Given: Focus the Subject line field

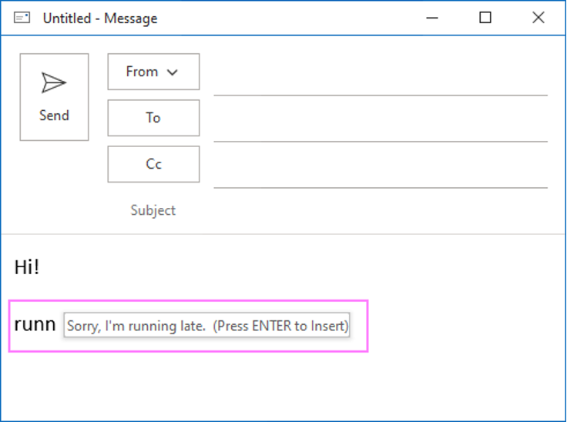Looking at the screenshot, I should pyautogui.click(x=380, y=211).
